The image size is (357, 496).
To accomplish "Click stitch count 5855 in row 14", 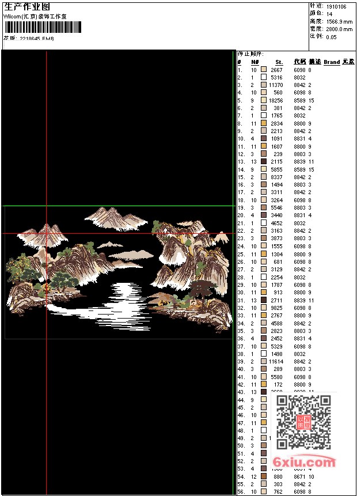I will 276,169.
